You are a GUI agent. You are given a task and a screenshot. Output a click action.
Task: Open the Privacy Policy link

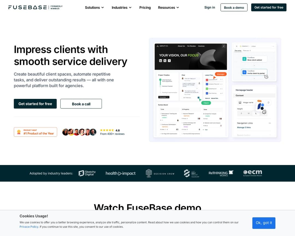coord(29,227)
